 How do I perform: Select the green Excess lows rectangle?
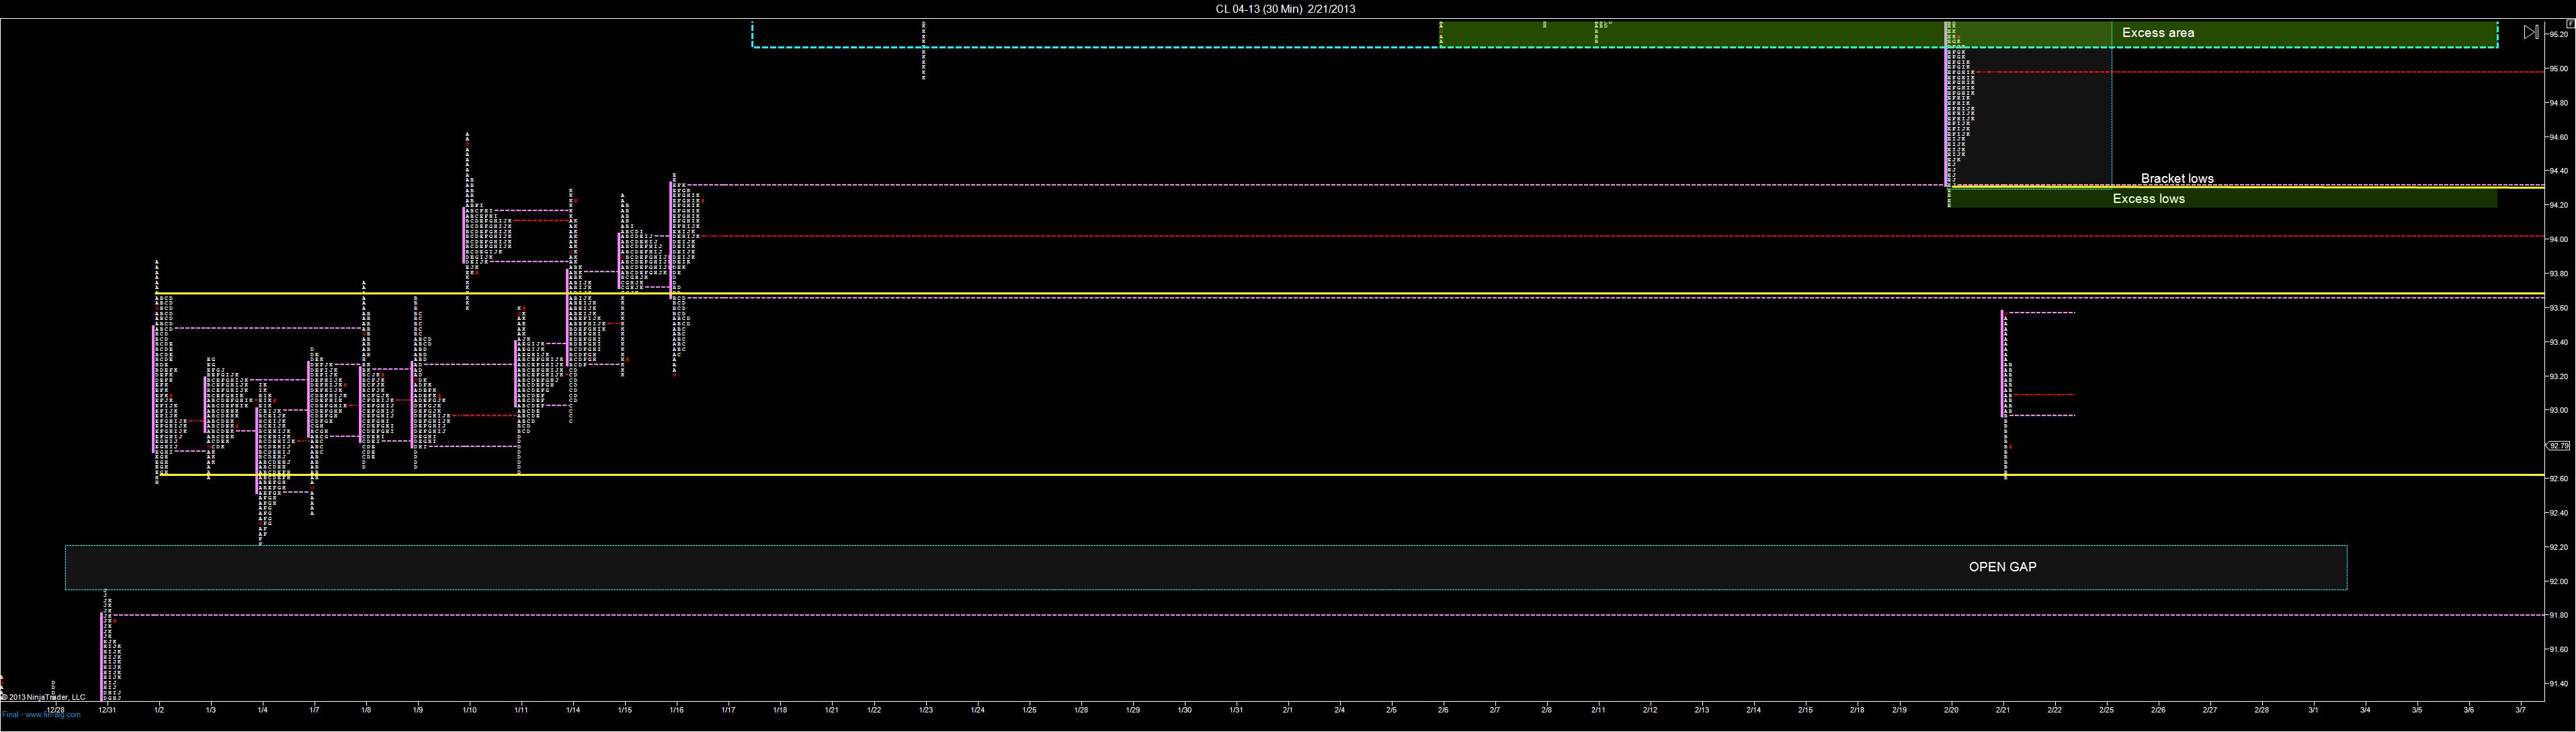click(2223, 199)
